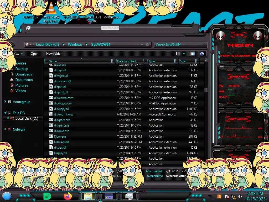This screenshot has height=202, width=269.
Task: Select Desktop in the Favorites list
Action: [22, 69]
